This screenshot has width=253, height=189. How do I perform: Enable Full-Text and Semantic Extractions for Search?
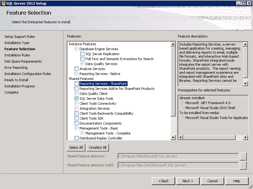tap(82, 59)
